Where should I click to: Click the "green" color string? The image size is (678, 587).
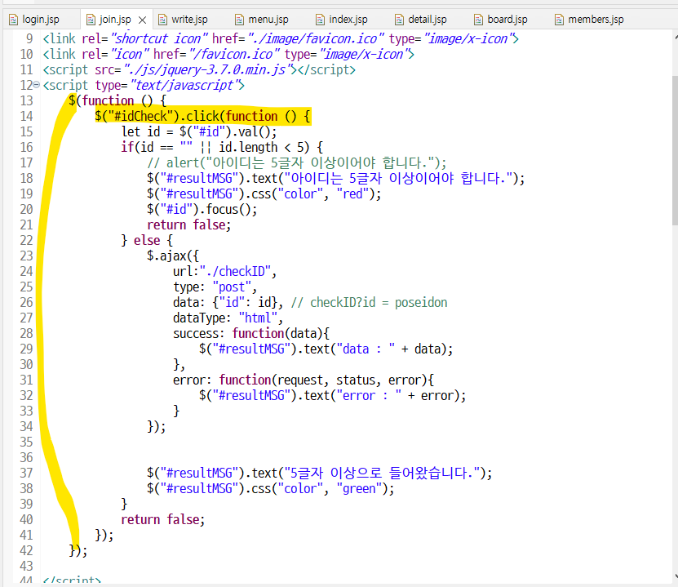pyautogui.click(x=359, y=489)
